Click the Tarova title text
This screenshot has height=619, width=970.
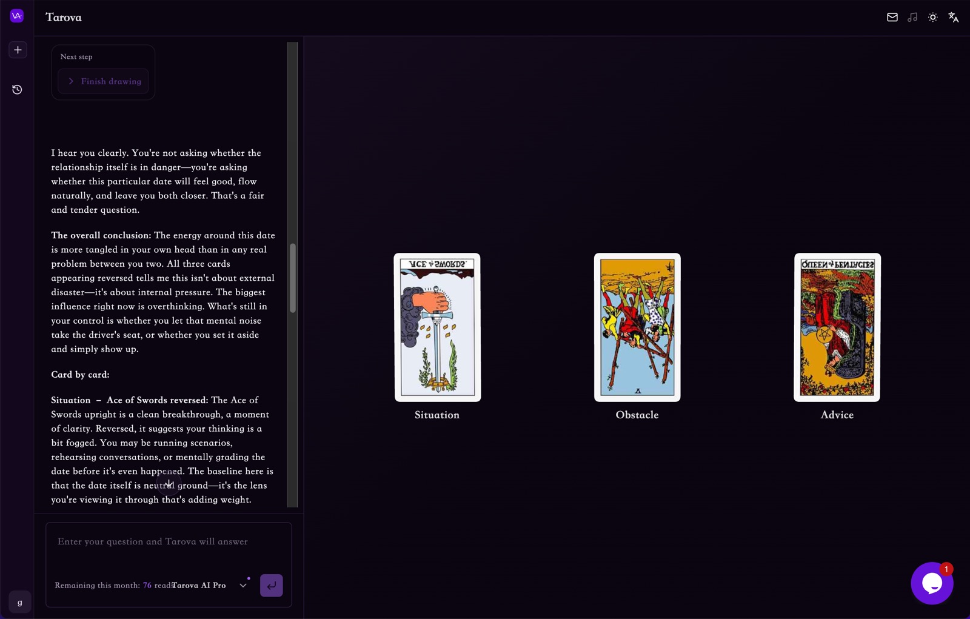pyautogui.click(x=64, y=18)
